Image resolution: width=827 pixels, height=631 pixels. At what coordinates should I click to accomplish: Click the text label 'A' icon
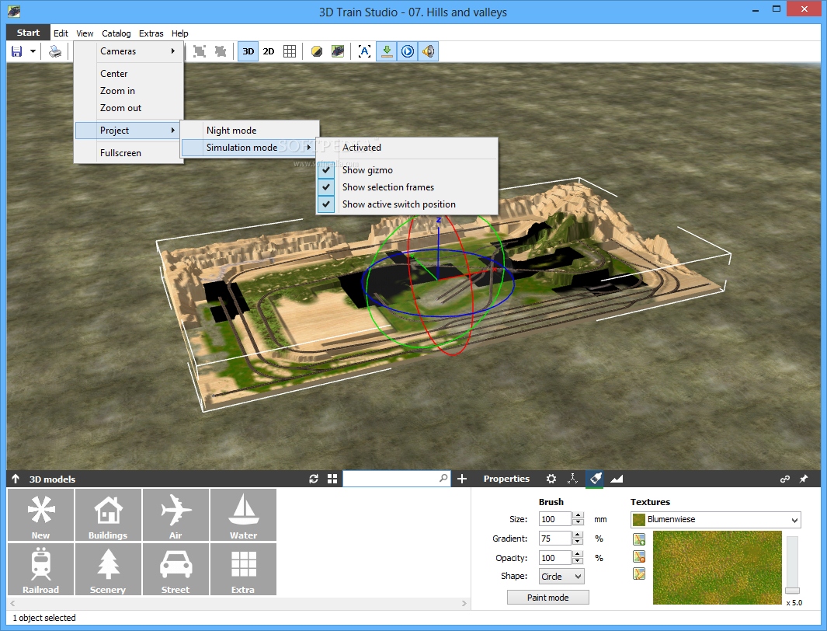coord(364,51)
